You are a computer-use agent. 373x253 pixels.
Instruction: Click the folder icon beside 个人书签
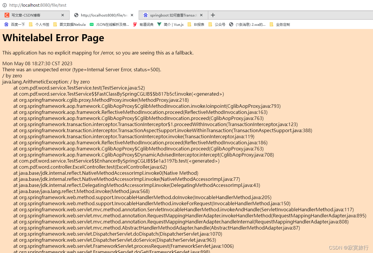31,25
